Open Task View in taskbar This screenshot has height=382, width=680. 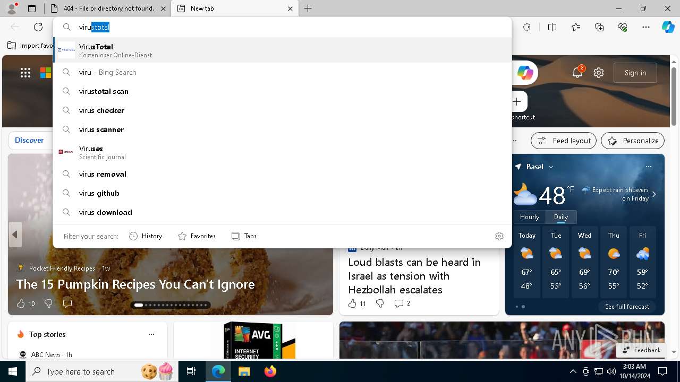[x=191, y=371]
